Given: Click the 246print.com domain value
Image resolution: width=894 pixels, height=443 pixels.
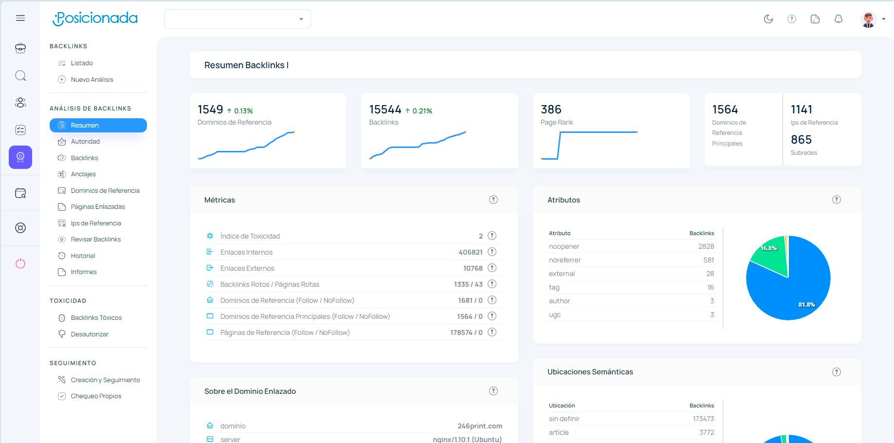Looking at the screenshot, I should [480, 426].
